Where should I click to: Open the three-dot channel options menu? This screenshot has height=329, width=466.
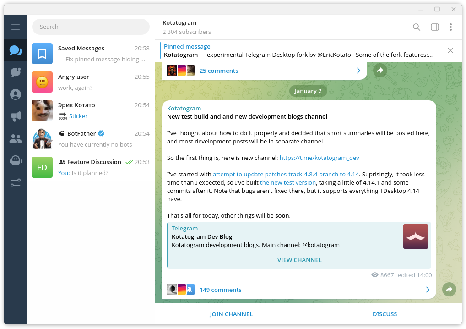click(x=451, y=27)
